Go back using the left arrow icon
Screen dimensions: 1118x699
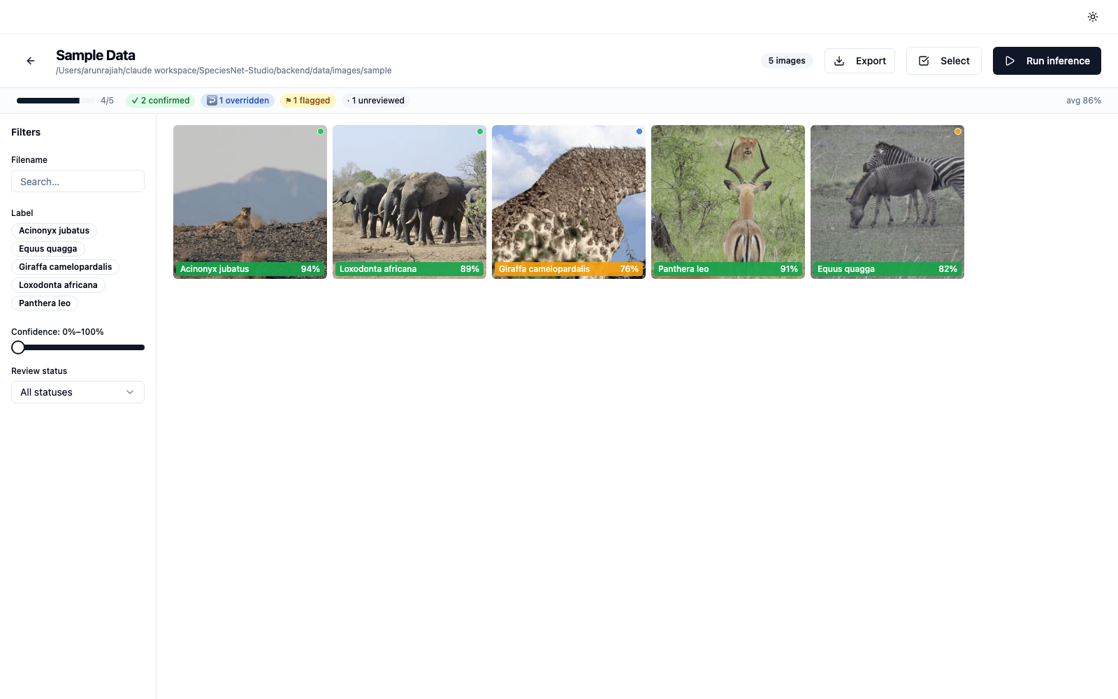31,61
